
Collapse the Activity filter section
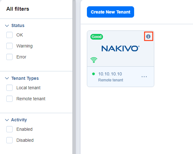(7, 120)
